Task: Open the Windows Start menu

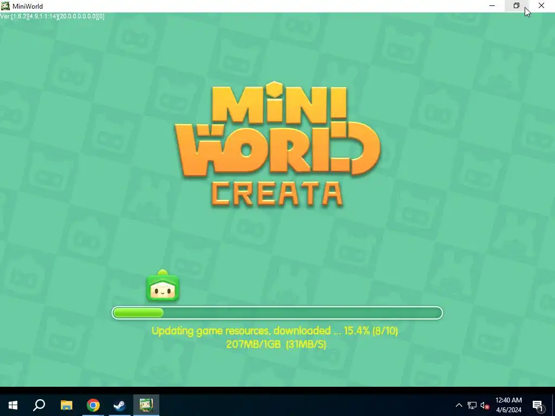Action: pos(13,405)
